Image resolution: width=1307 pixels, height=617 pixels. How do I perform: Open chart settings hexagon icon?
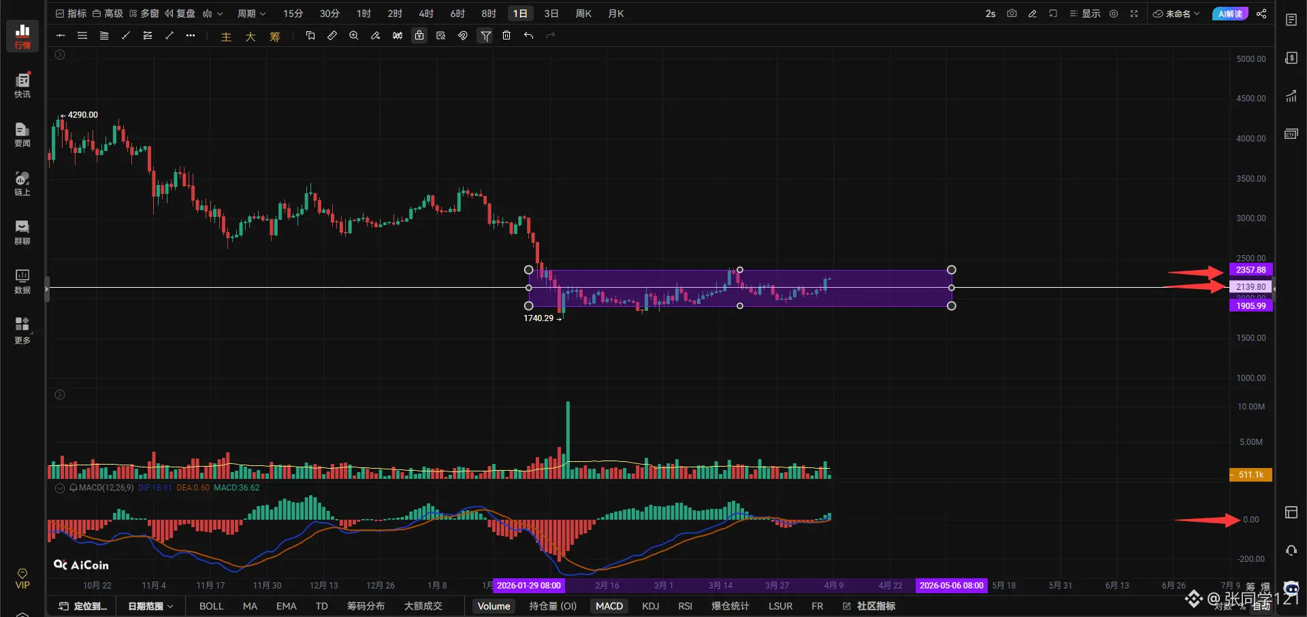(x=1114, y=14)
